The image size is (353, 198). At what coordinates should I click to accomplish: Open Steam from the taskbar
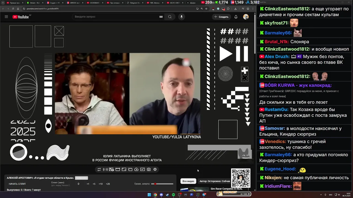pos(167,195)
